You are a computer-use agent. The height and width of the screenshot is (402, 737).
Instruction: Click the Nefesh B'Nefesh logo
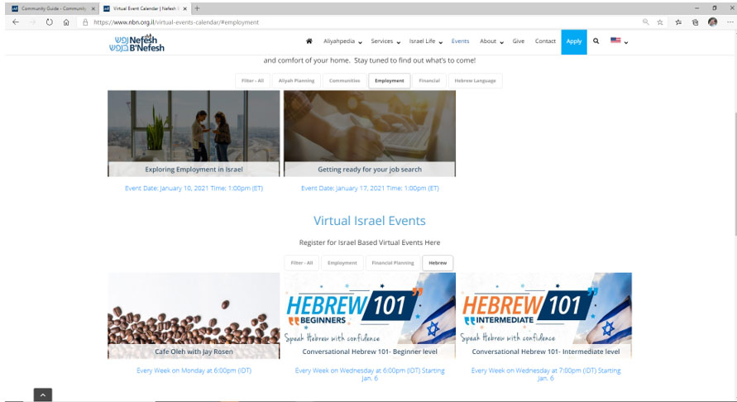click(x=132, y=42)
